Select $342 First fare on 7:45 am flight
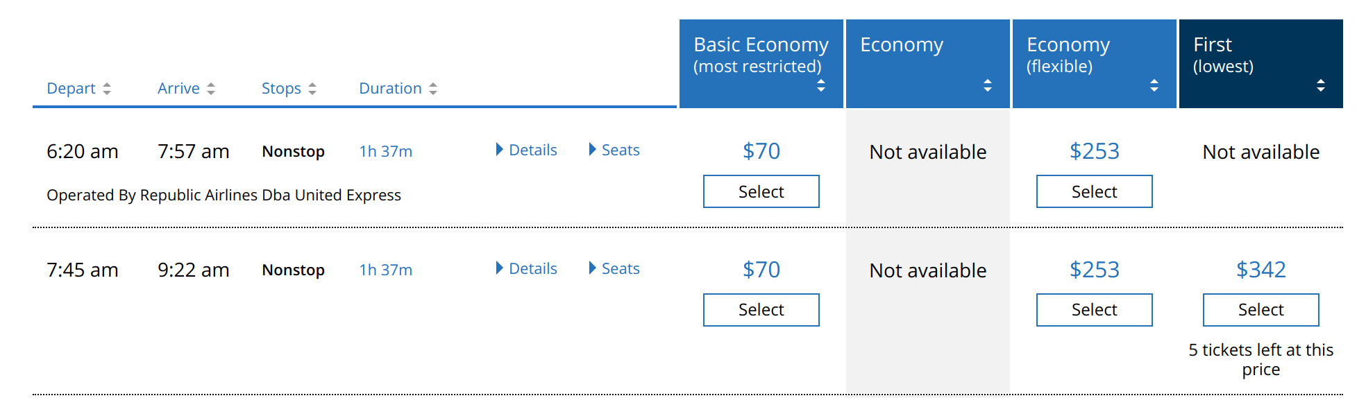Viewport: 1366px width, 398px height. coord(1261,310)
